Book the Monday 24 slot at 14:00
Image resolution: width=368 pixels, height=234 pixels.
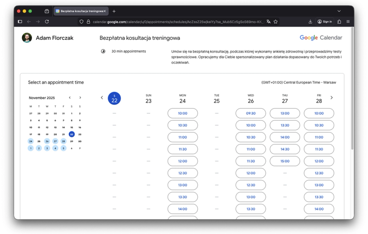tap(182, 209)
